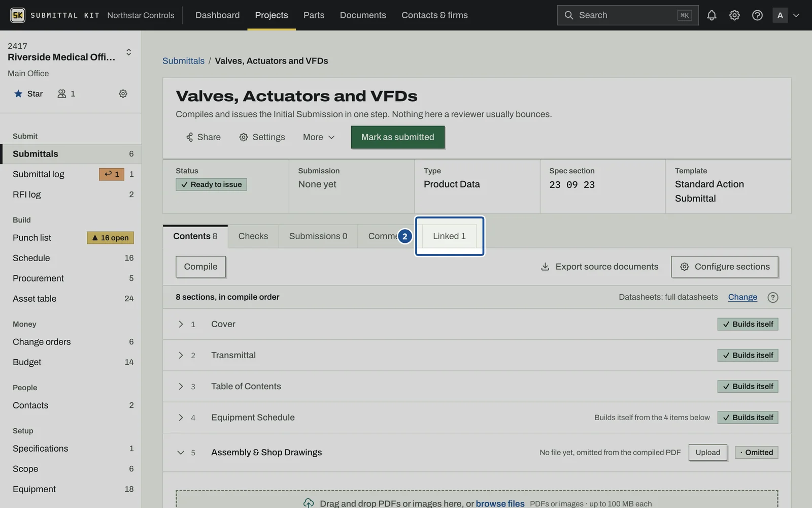
Task: Expand the Equipment Schedule section
Action: [181, 418]
